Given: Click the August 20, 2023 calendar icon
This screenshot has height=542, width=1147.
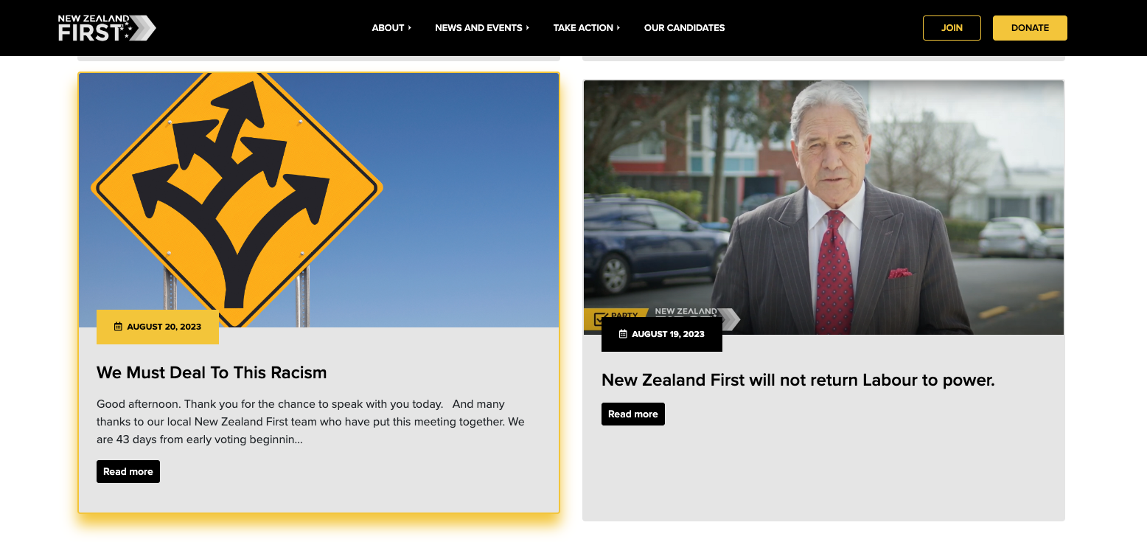Looking at the screenshot, I should tap(118, 327).
